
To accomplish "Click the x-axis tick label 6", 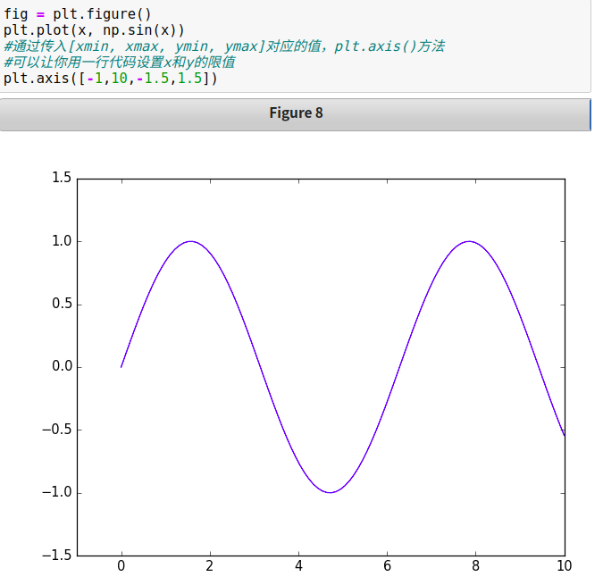I will tap(387, 566).
